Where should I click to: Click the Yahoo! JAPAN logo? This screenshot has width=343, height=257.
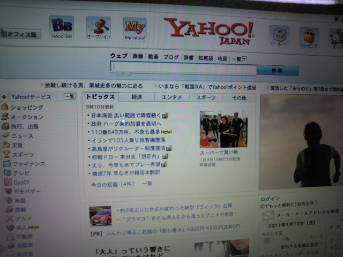pos(208,31)
